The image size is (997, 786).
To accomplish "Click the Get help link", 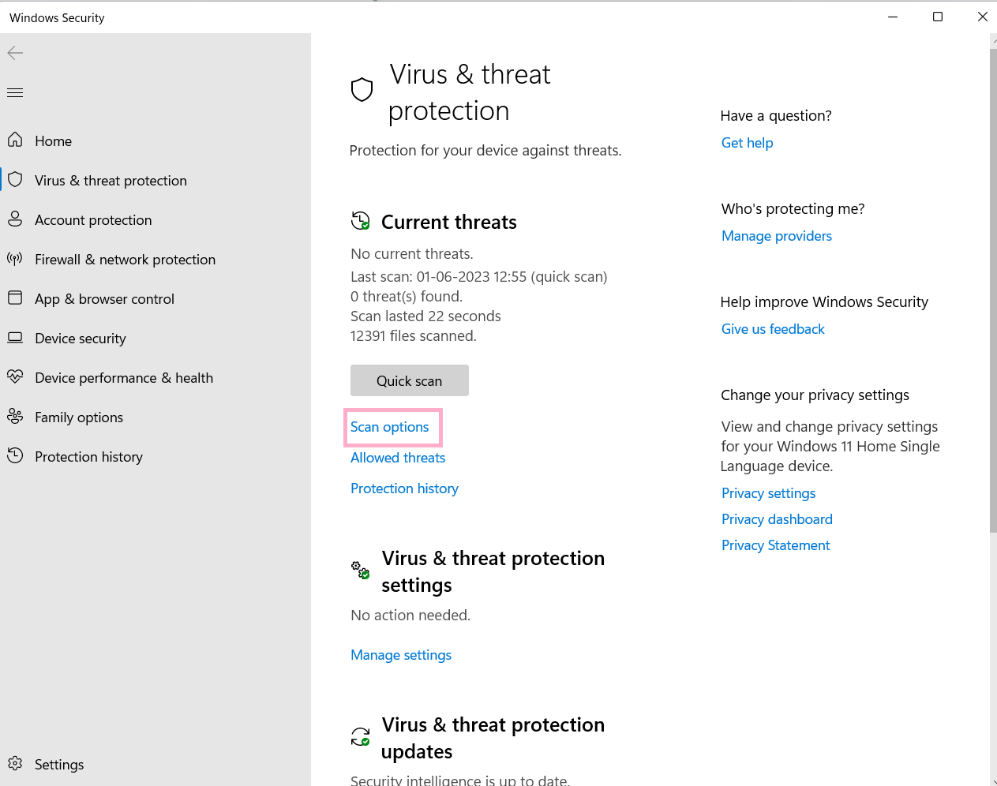I will [747, 143].
